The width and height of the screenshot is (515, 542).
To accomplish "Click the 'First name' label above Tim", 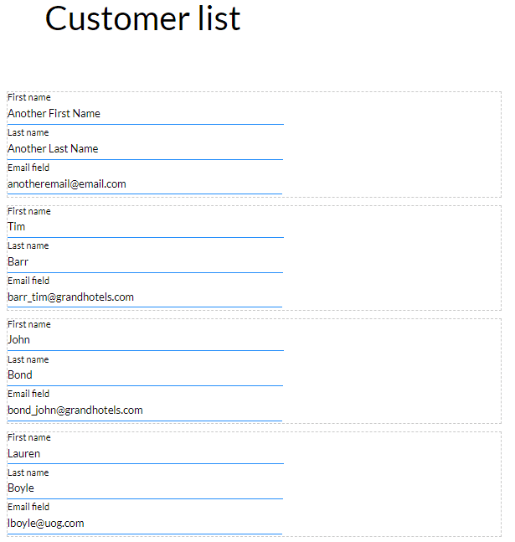I will tap(29, 211).
